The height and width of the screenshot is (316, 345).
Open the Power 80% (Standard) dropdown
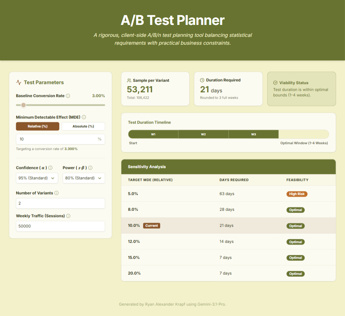tap(84, 178)
